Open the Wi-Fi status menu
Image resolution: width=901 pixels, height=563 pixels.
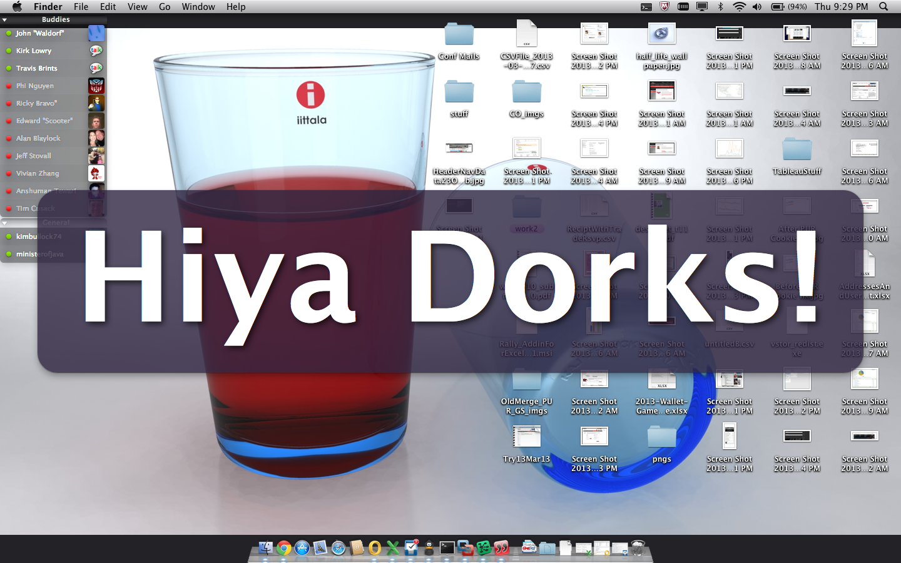(x=739, y=6)
